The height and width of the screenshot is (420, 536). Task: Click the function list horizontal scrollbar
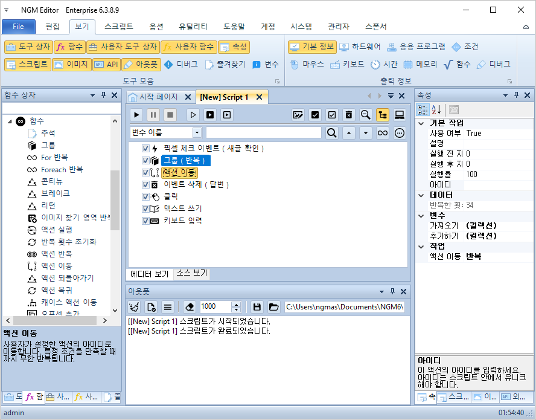pos(55,321)
